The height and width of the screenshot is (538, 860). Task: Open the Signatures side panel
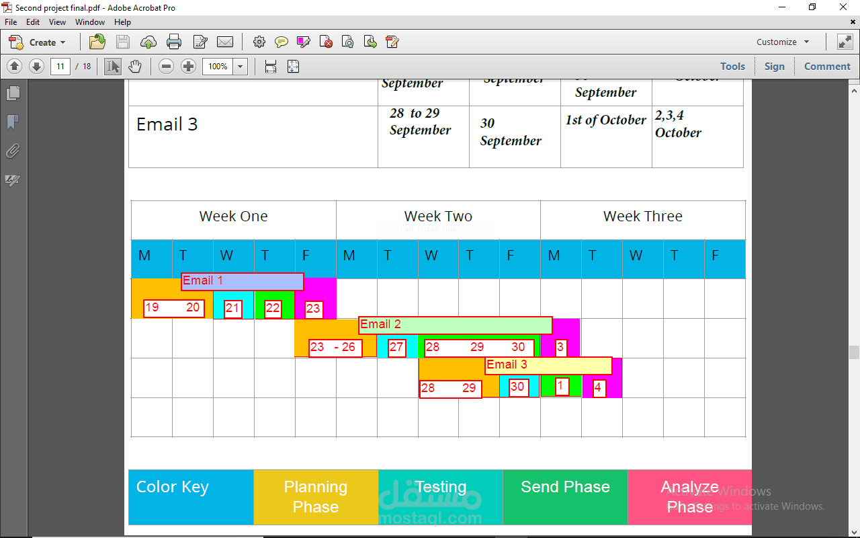pyautogui.click(x=13, y=180)
